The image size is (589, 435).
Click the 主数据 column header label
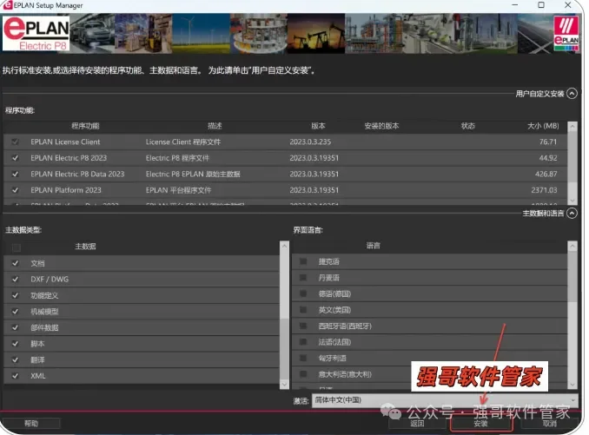(x=85, y=247)
